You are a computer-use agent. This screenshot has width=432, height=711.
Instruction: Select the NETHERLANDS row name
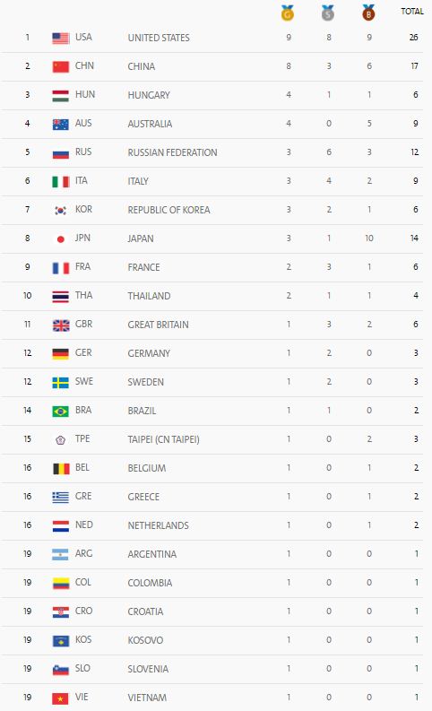click(x=159, y=525)
